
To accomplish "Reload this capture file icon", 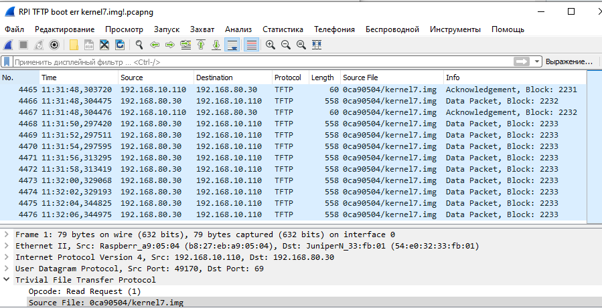I will coord(120,45).
